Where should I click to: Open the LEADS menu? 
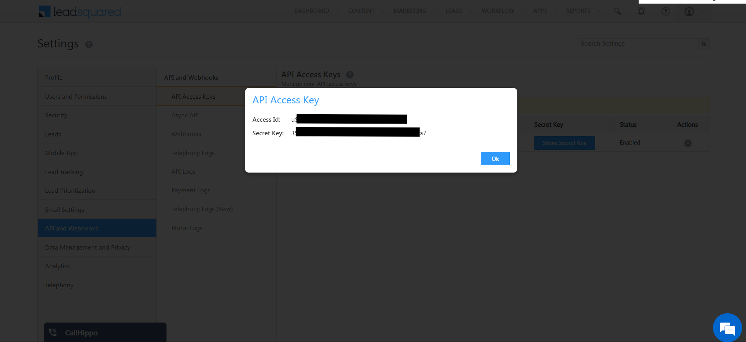(x=454, y=11)
